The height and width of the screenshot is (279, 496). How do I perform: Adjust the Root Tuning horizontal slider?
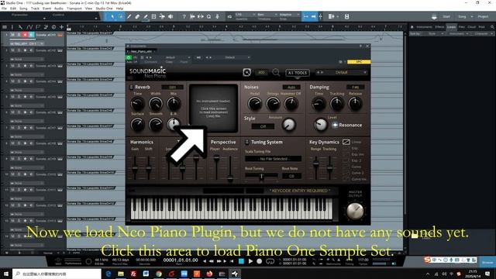point(261,177)
